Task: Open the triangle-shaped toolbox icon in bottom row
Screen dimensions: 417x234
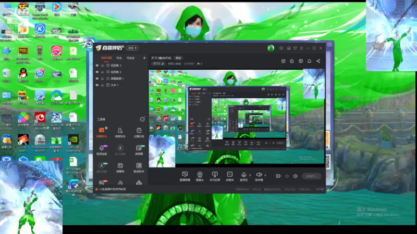Action: coord(139,183)
